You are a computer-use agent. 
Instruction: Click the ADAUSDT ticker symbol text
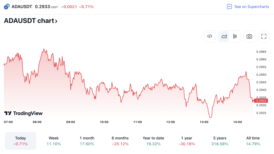tap(22, 7)
